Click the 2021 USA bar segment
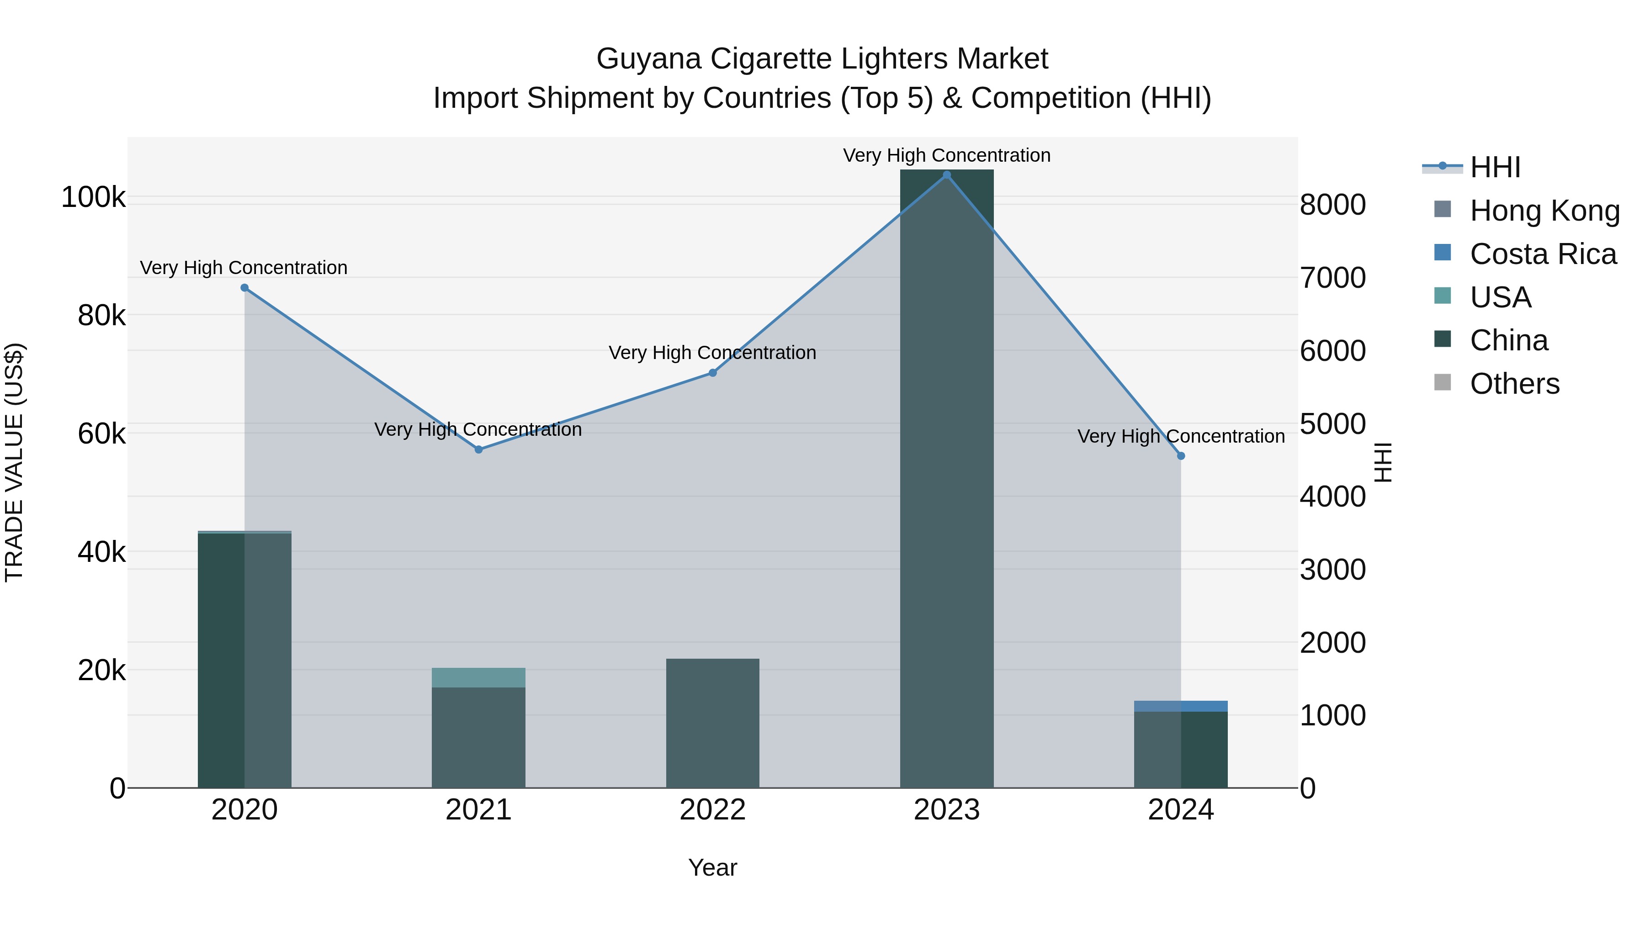This screenshot has width=1645, height=925. (x=479, y=678)
